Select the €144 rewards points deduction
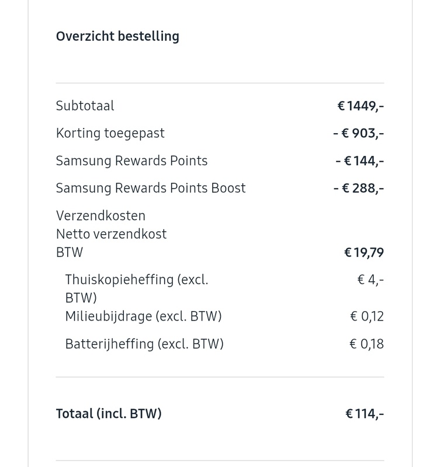This screenshot has height=467, width=440. (360, 161)
